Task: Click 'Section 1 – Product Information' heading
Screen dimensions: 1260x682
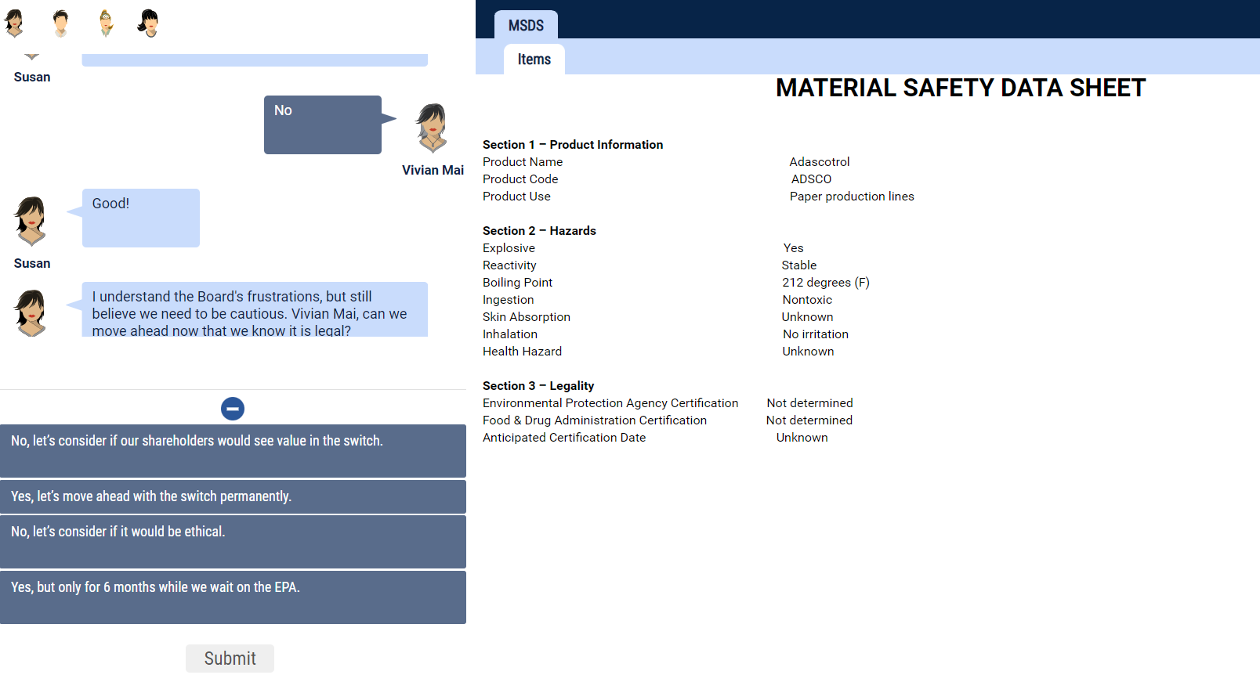Action: tap(573, 145)
